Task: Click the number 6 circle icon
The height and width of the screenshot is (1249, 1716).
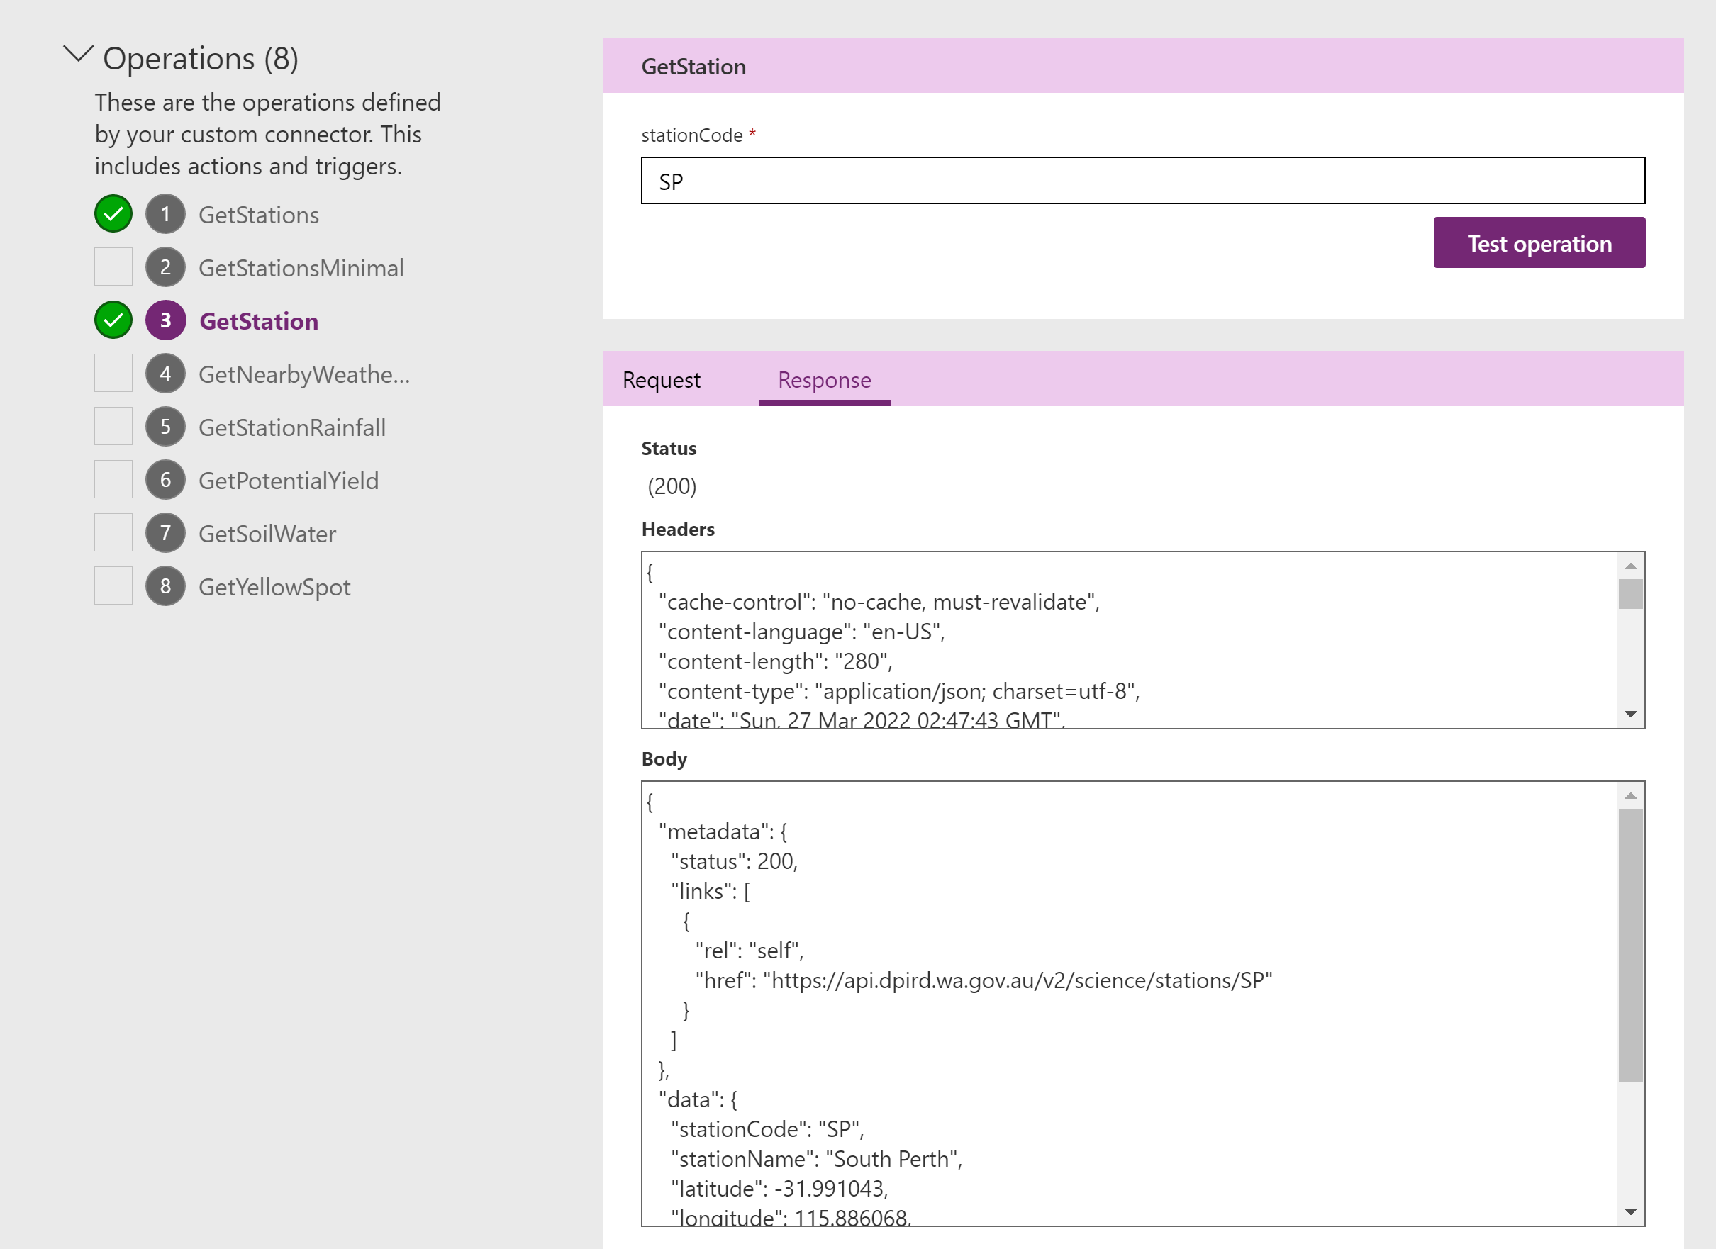Action: tap(165, 480)
